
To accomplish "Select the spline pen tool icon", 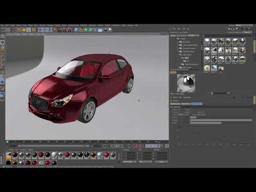I will [81, 30].
